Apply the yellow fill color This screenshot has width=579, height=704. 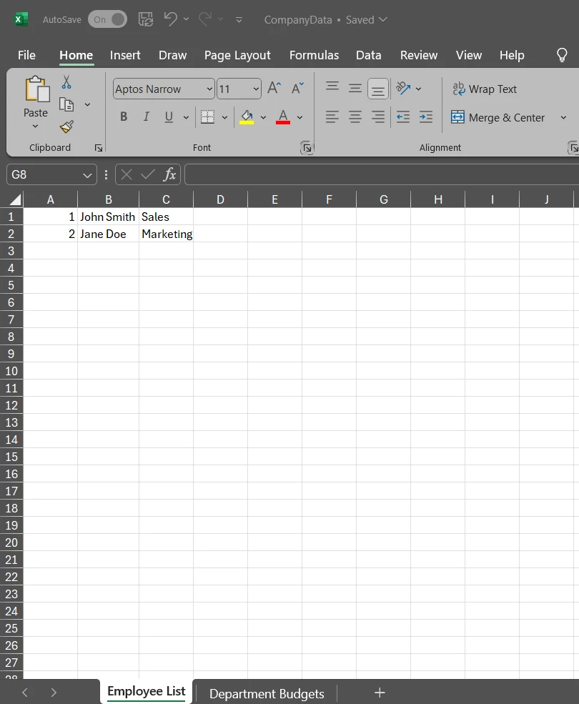(247, 117)
